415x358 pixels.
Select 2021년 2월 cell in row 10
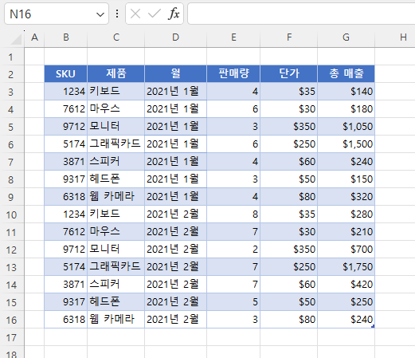[175, 214]
